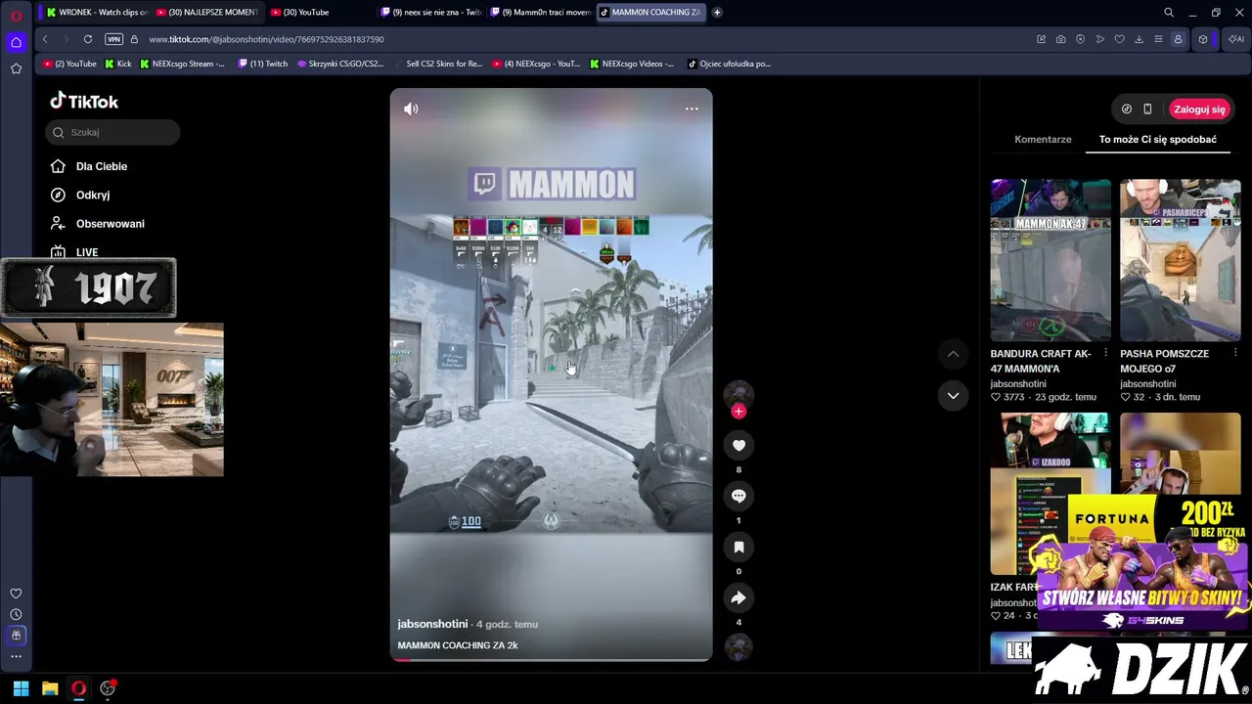The image size is (1252, 704).
Task: Open the creator avatar beside the video
Action: (738, 392)
